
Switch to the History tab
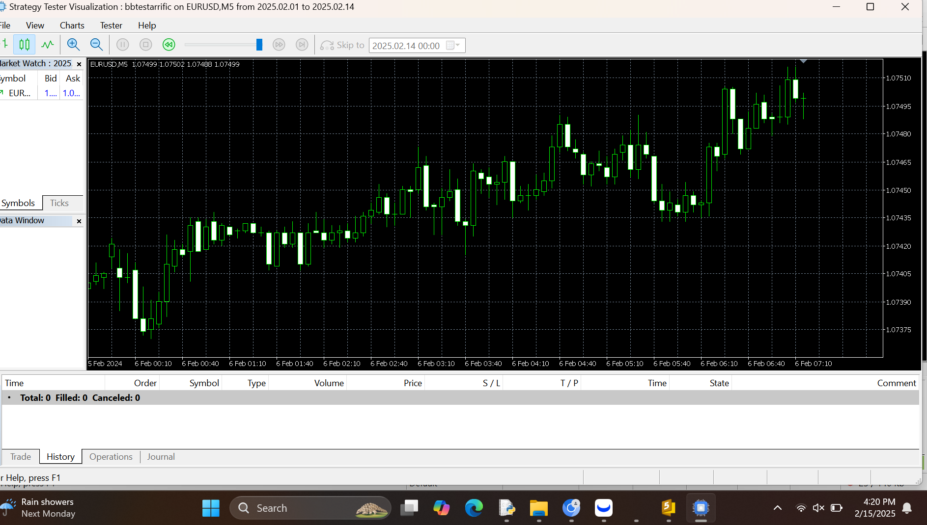[61, 457]
